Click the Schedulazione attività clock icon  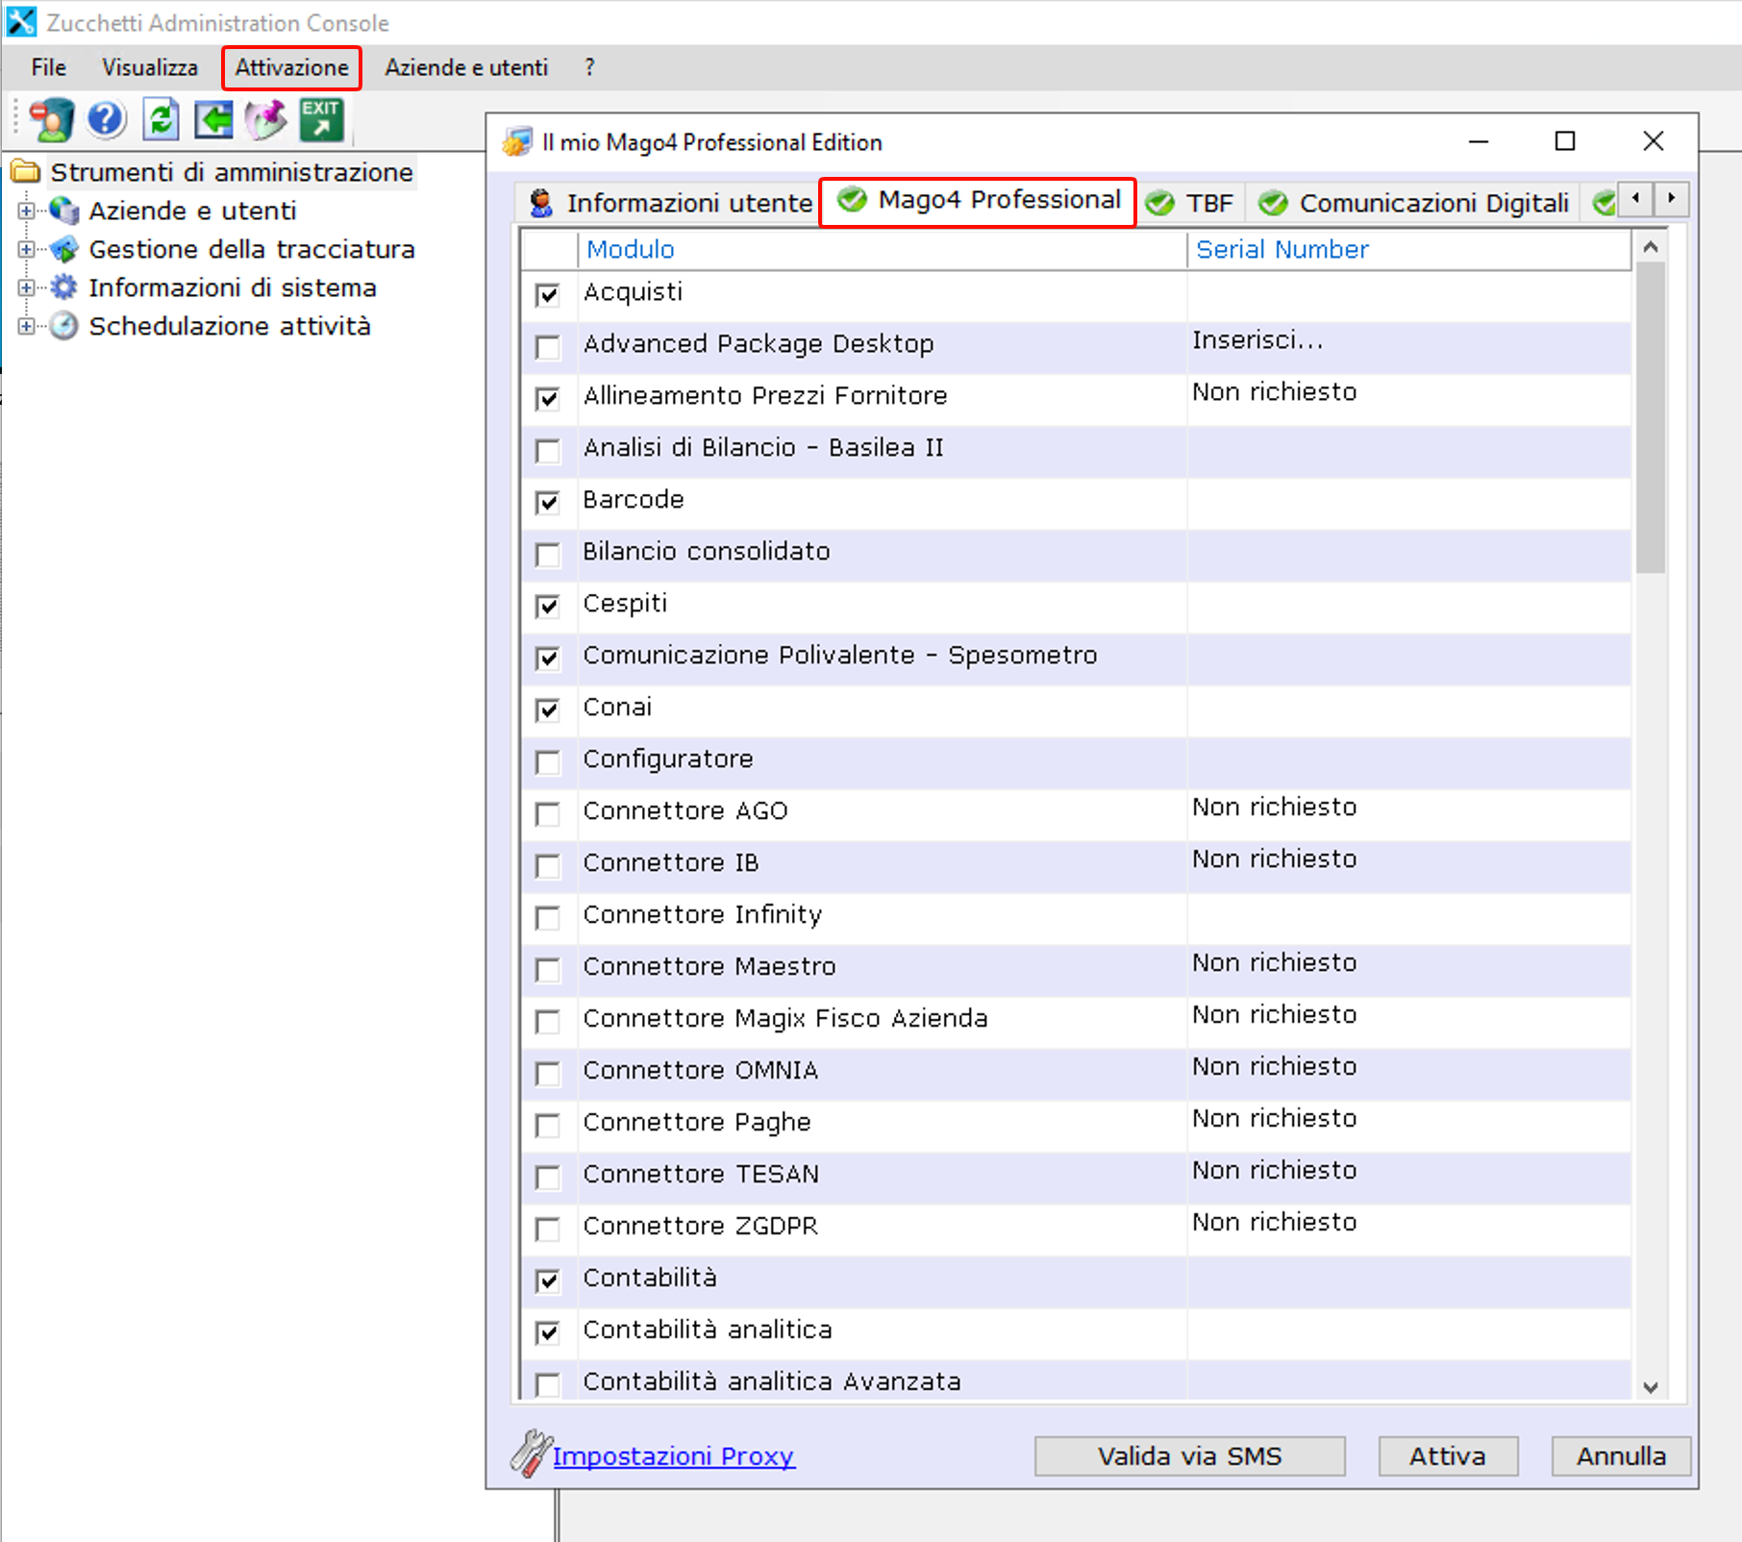click(64, 326)
